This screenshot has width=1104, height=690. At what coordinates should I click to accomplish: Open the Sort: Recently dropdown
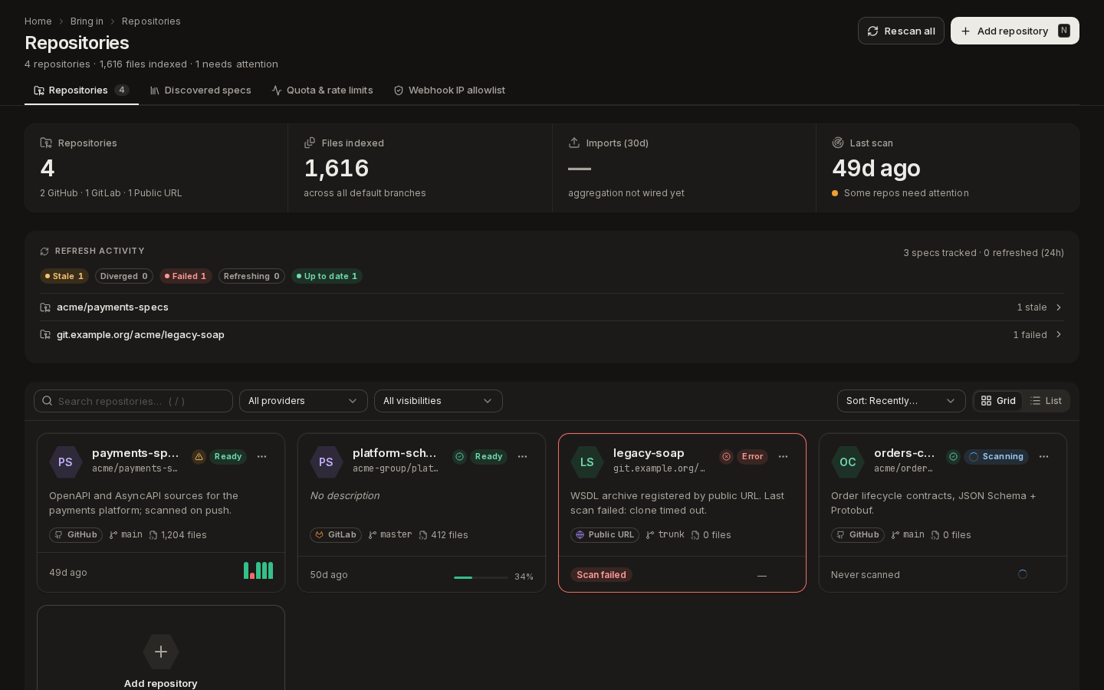(902, 401)
